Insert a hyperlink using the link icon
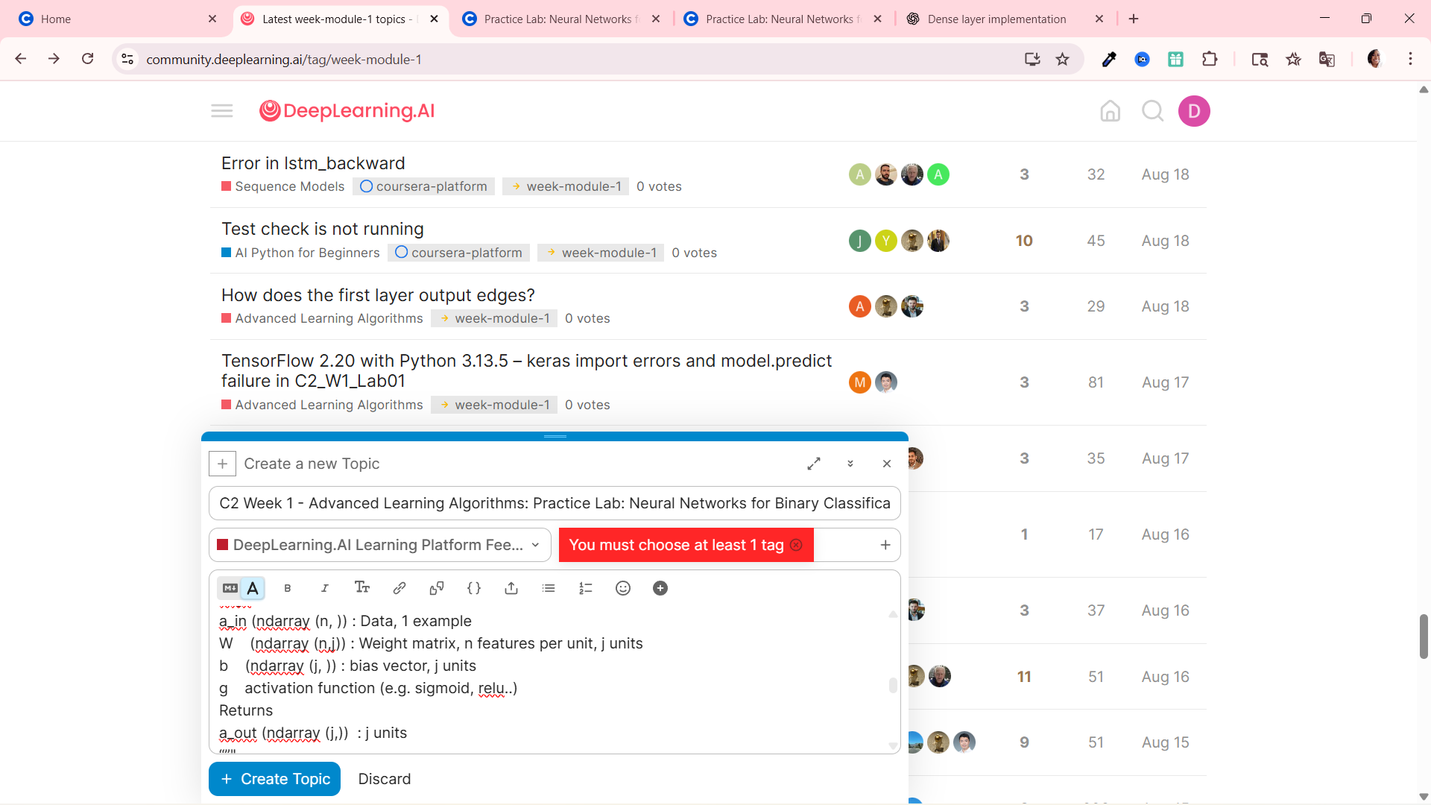The width and height of the screenshot is (1431, 805). coord(399,588)
